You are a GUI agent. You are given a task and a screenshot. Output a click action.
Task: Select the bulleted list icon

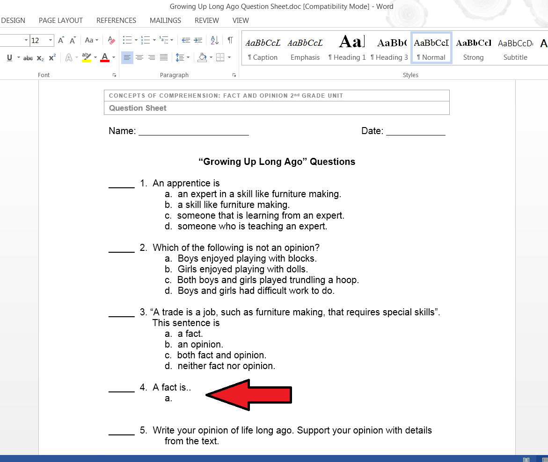click(x=127, y=40)
